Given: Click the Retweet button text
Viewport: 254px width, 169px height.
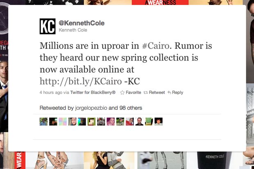Looking at the screenshot, I should point(157,93).
